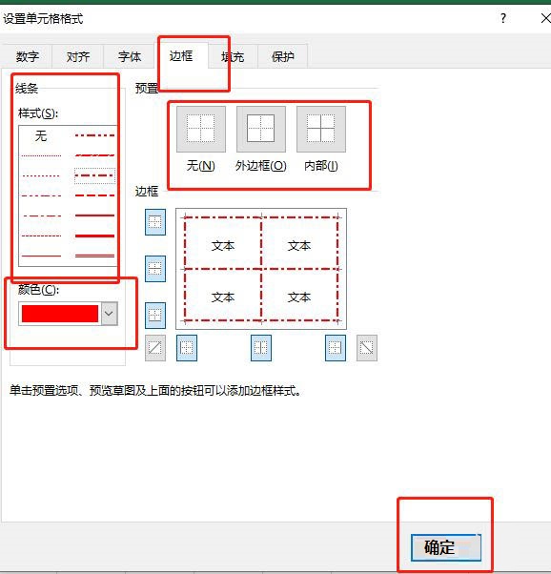551x574 pixels.
Task: Choose the 无 line style
Action: [41, 136]
